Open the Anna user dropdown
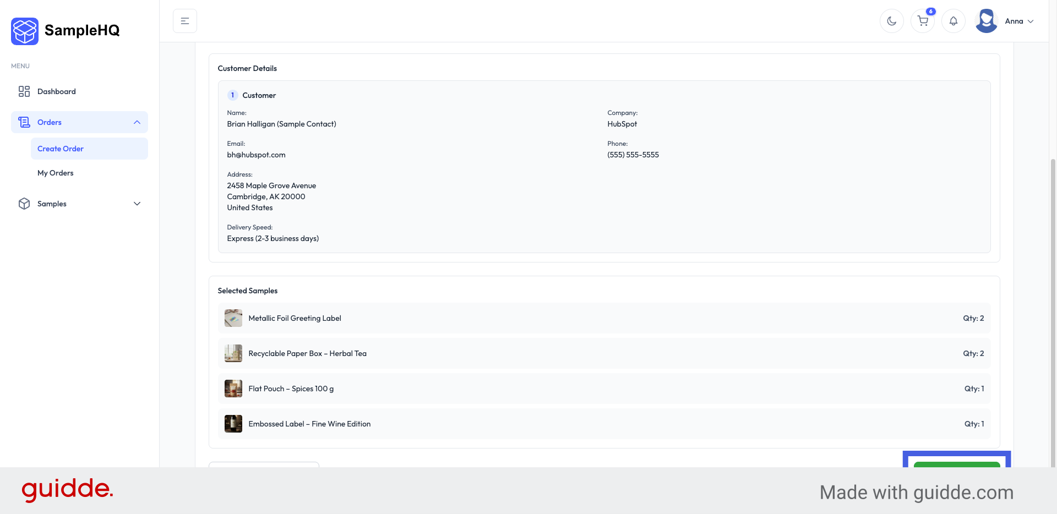1057x514 pixels. point(1019,21)
